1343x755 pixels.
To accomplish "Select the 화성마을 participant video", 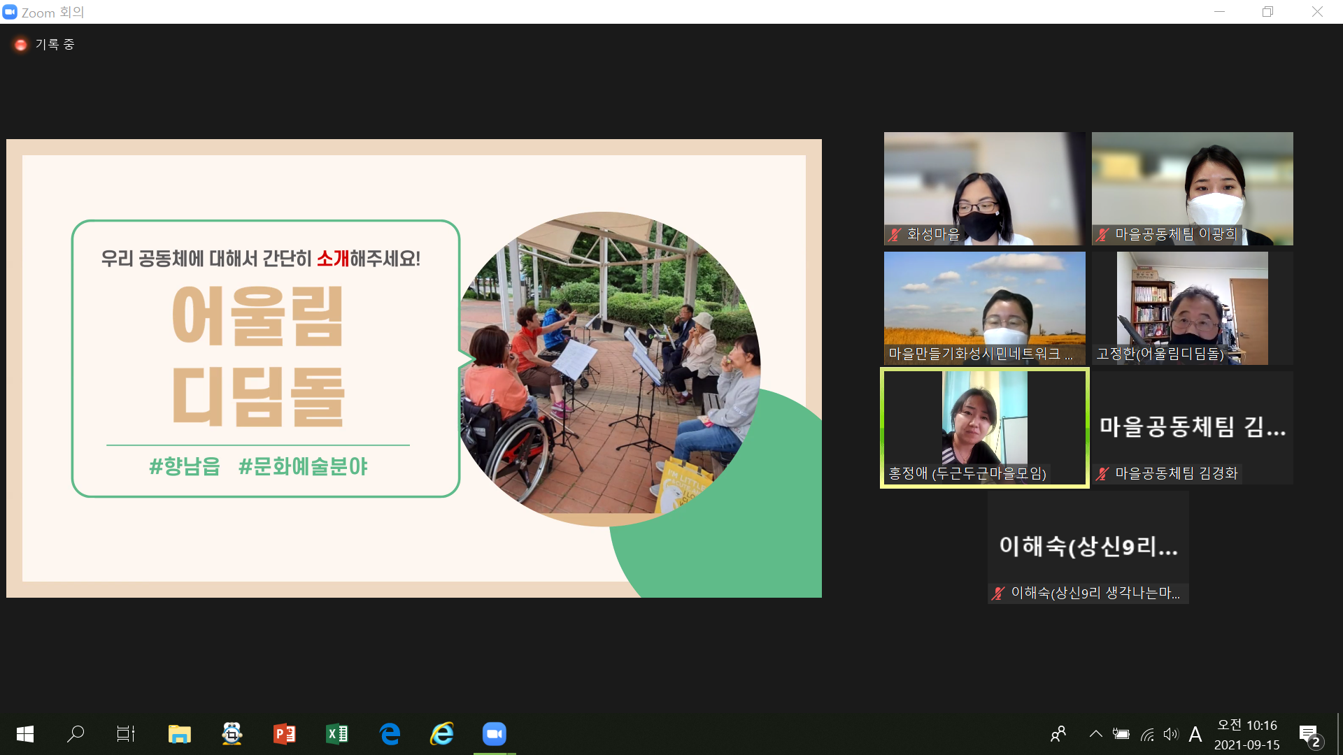I will click(x=984, y=189).
